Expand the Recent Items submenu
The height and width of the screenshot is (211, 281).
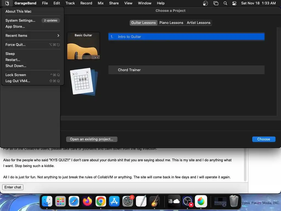[x=33, y=35]
